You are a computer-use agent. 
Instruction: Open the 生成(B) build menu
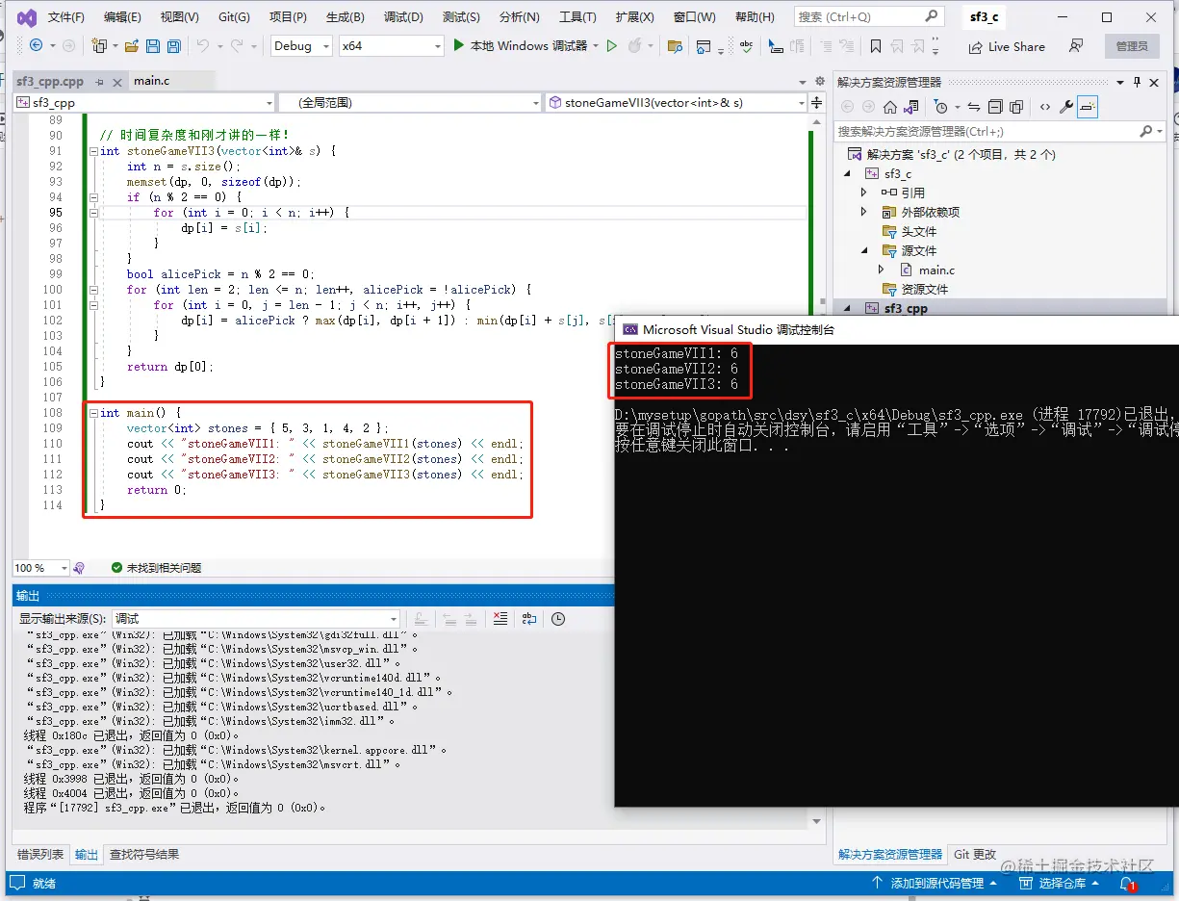345,17
